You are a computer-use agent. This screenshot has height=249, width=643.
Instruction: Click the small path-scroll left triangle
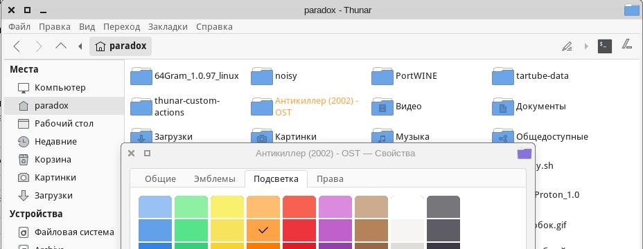pos(80,46)
